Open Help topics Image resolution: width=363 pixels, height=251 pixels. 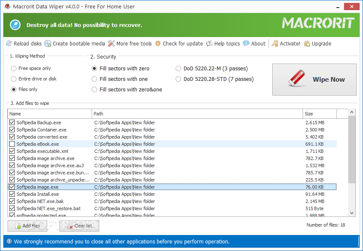227,44
